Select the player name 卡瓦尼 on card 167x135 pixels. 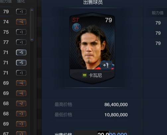[95, 76]
